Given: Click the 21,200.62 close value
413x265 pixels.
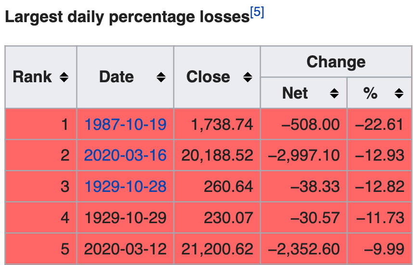Looking at the screenshot, I should (x=217, y=249).
